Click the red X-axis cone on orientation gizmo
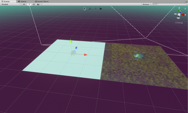The image size is (188, 113). (183, 15)
